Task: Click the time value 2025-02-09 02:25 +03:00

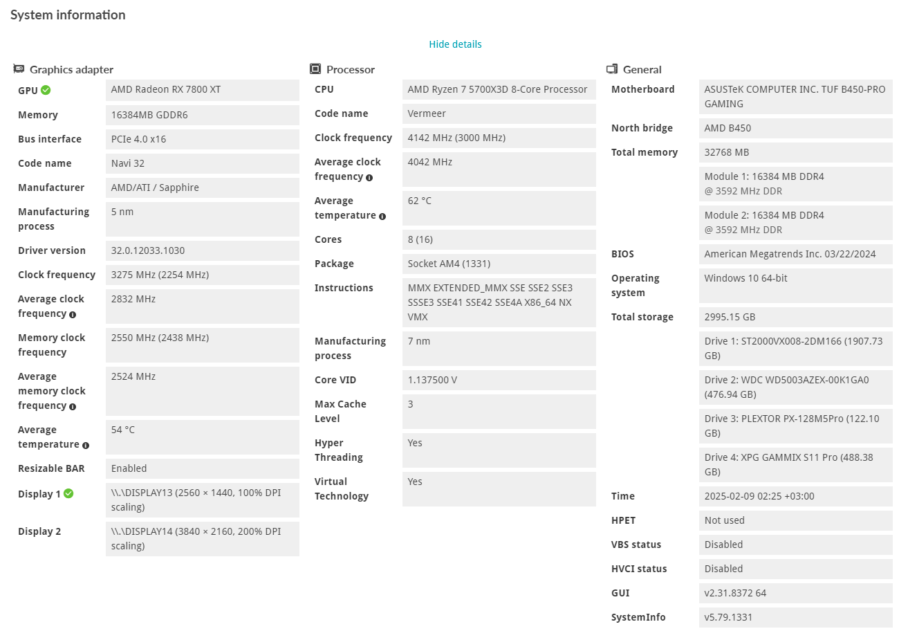Action: (x=796, y=496)
